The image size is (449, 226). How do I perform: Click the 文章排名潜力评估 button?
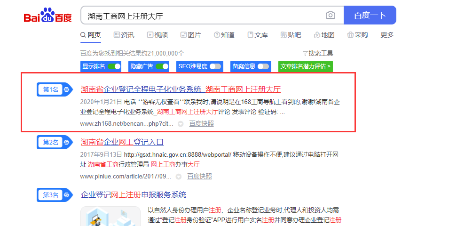click(x=306, y=66)
